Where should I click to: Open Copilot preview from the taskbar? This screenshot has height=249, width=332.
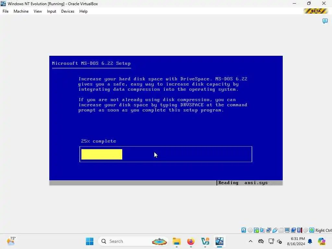pyautogui.click(x=322, y=241)
